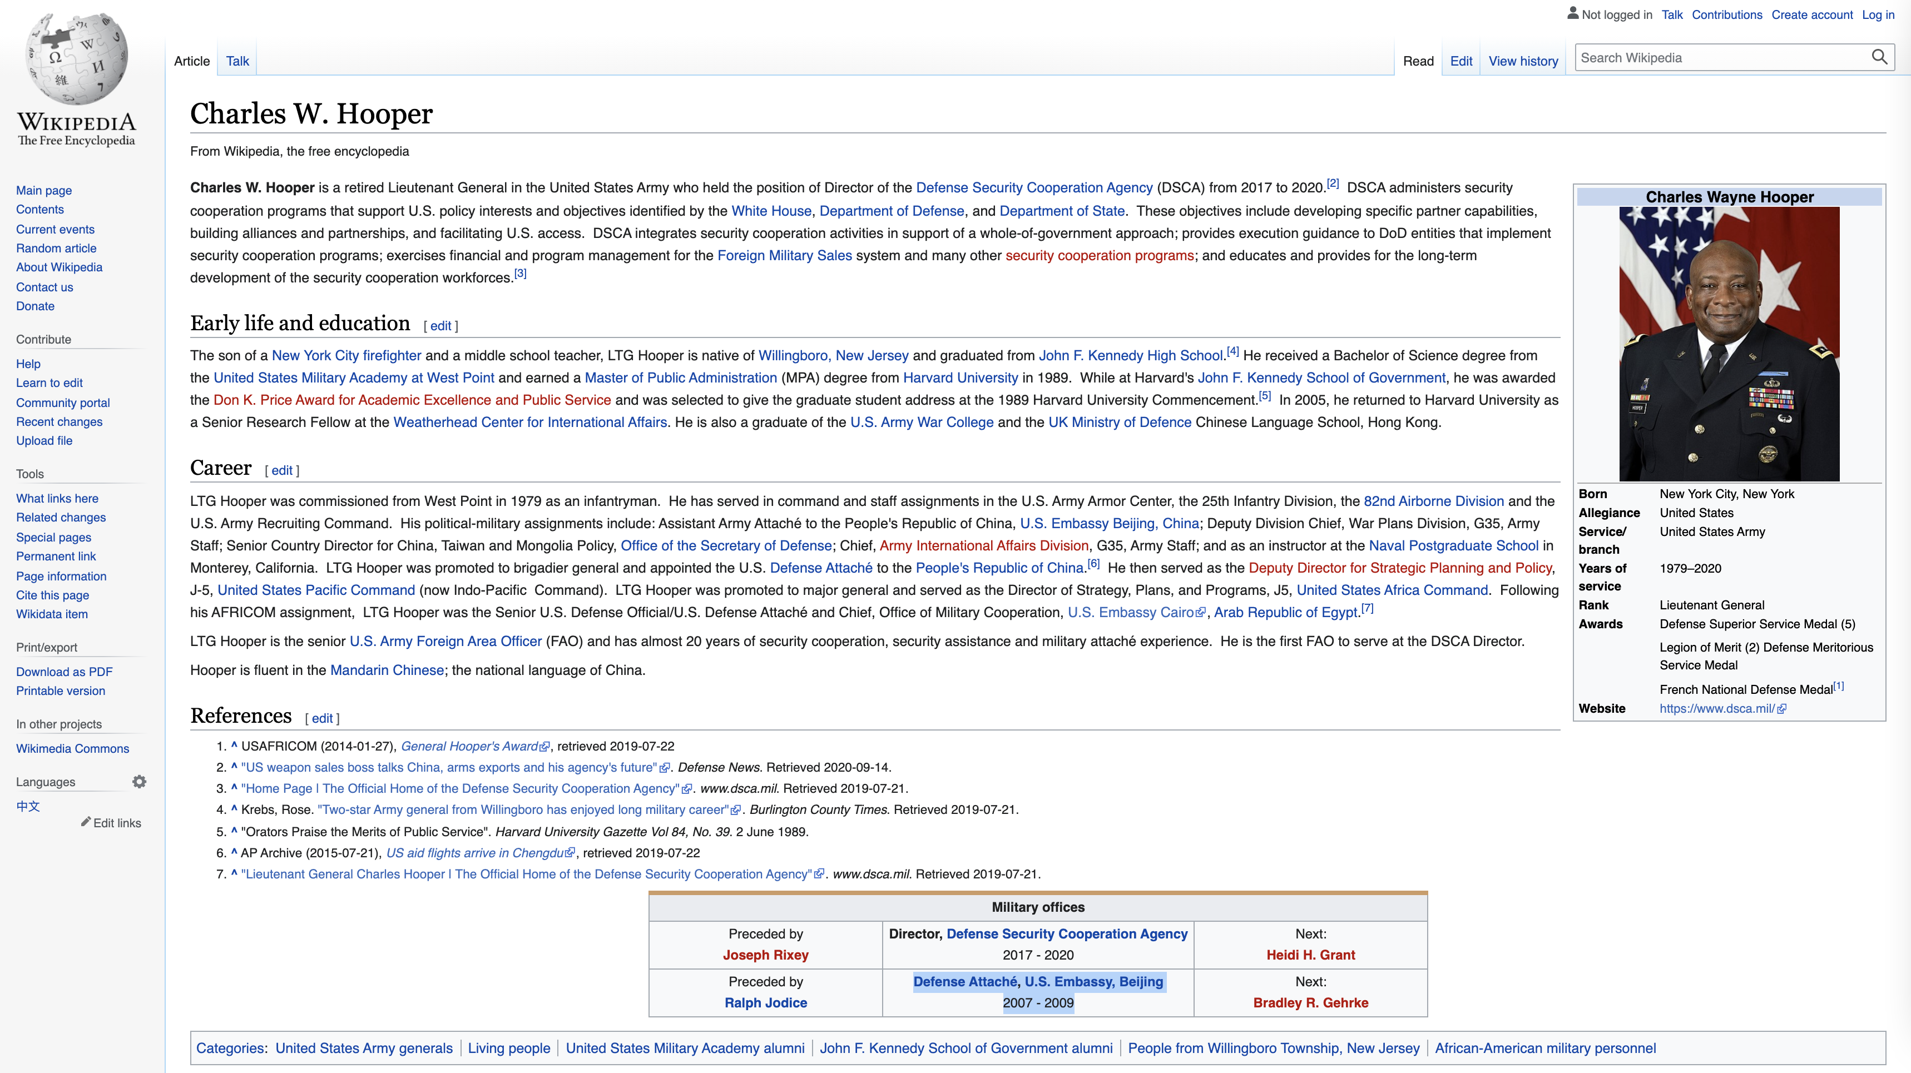The width and height of the screenshot is (1911, 1073).
Task: Edit the Career section
Action: click(282, 470)
